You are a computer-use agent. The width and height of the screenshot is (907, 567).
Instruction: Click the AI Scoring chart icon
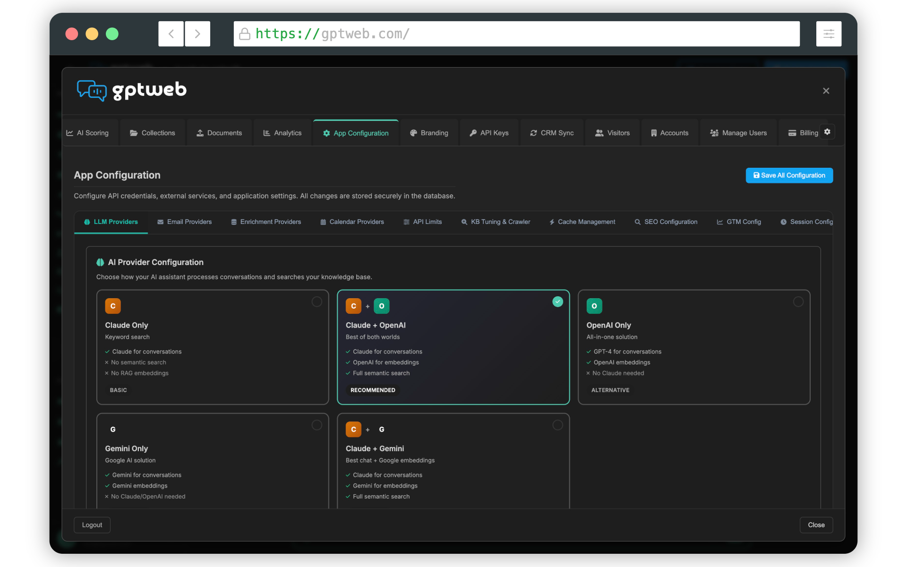(70, 133)
